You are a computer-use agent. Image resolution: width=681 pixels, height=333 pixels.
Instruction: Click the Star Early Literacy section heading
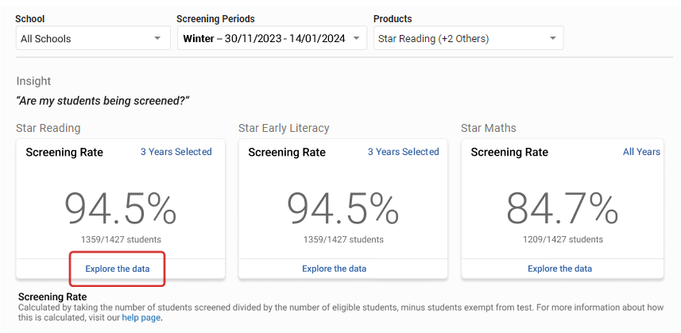(284, 128)
